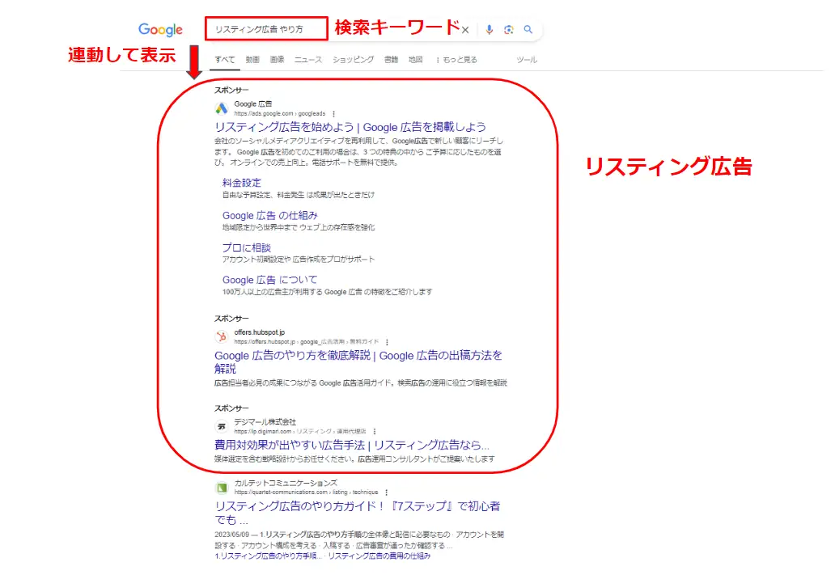Open Google 広告のやり方を徹底解説 ad title
Image resolution: width=835 pixels, height=575 pixels.
coord(358,362)
